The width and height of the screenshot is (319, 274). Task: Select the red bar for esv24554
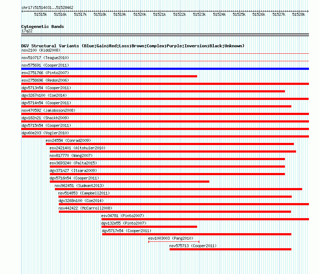(170, 144)
